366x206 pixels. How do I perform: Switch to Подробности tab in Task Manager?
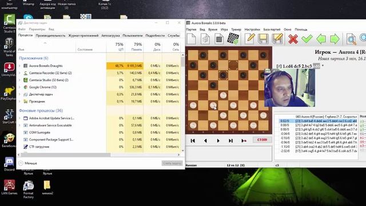[x=155, y=35]
